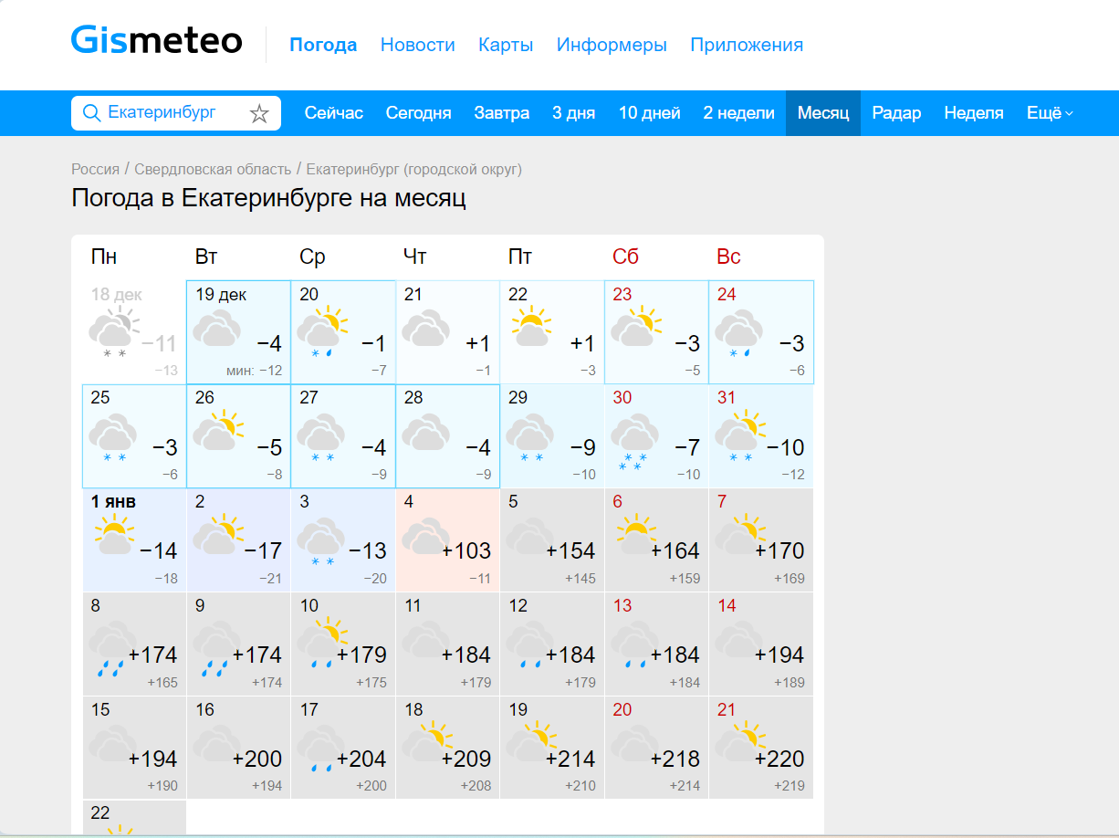
Task: Click the Сб weekday column header
Action: [625, 257]
